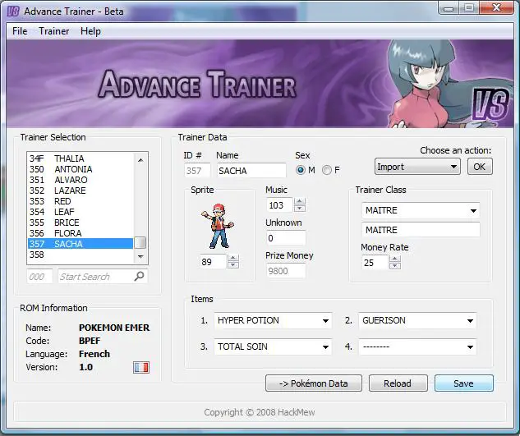Open item 2 GUERISON dropdown
The height and width of the screenshot is (436, 520).
tap(417, 320)
